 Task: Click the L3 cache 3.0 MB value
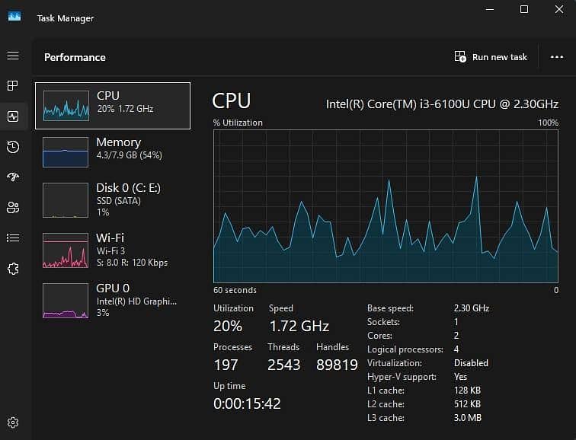[468, 418]
